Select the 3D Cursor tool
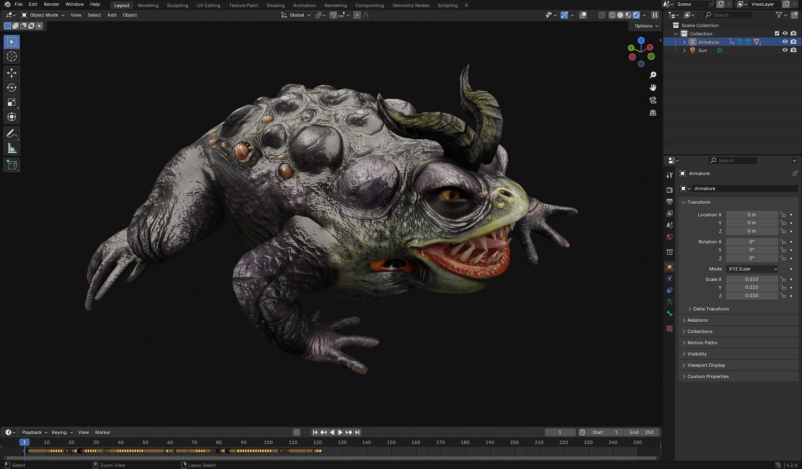The image size is (802, 469). click(x=12, y=57)
